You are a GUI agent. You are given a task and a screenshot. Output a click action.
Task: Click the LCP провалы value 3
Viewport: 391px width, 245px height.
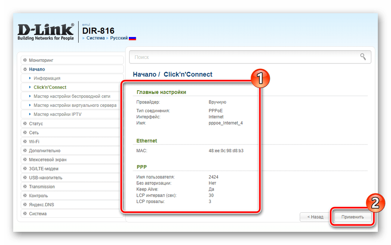click(210, 202)
